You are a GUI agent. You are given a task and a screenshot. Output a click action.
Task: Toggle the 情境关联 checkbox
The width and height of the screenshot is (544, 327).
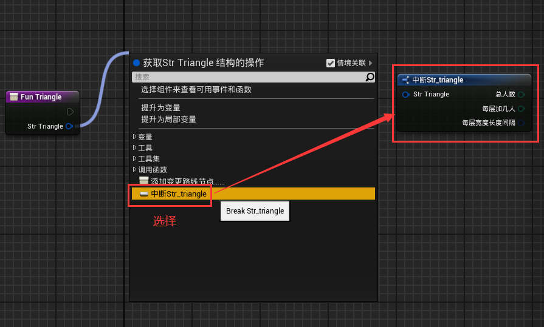pyautogui.click(x=330, y=63)
